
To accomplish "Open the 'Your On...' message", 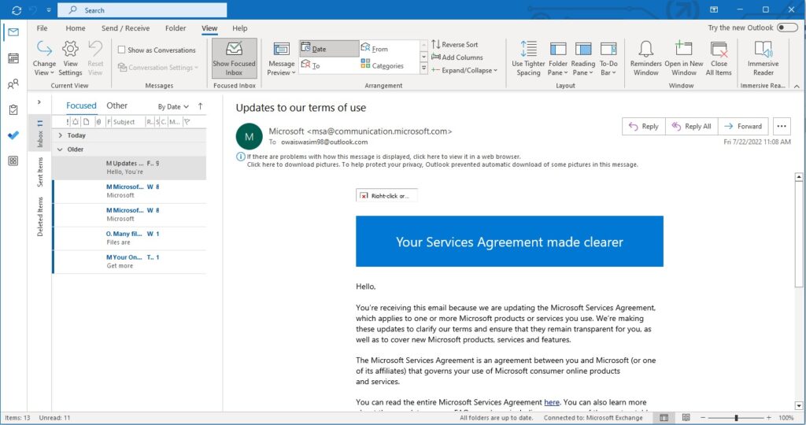I will coord(129,261).
